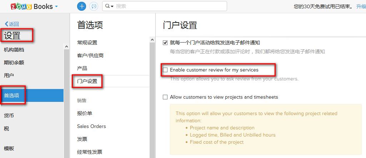
Task: Open 产品 preferences
Action: click(x=82, y=69)
